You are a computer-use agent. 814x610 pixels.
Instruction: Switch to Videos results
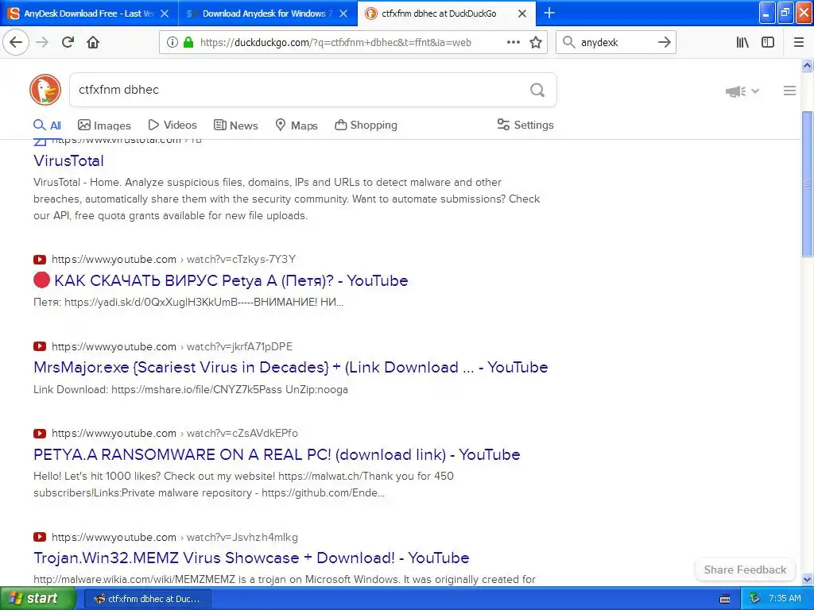coord(172,125)
